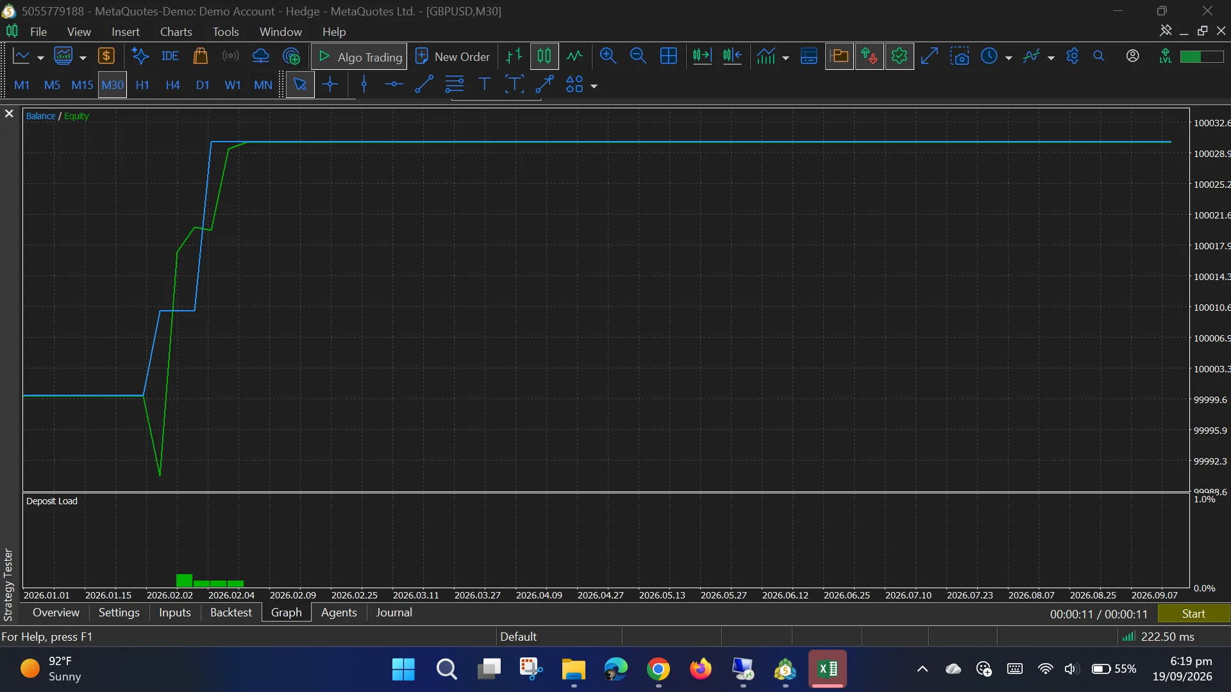This screenshot has width=1231, height=692.
Task: Toggle Algo Trading on or off
Action: (x=359, y=56)
